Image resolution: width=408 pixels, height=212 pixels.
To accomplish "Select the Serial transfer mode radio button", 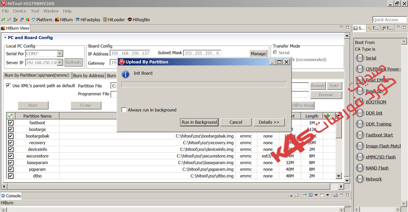I will [275, 52].
